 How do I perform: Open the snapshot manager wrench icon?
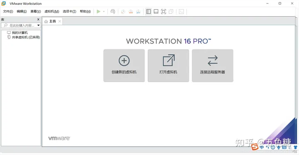coord(138,12)
